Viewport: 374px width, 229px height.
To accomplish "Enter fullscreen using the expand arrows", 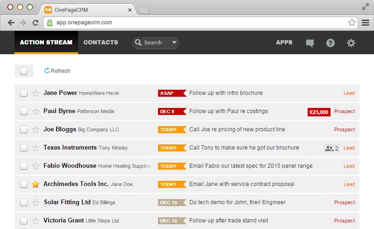I will point(366,7).
